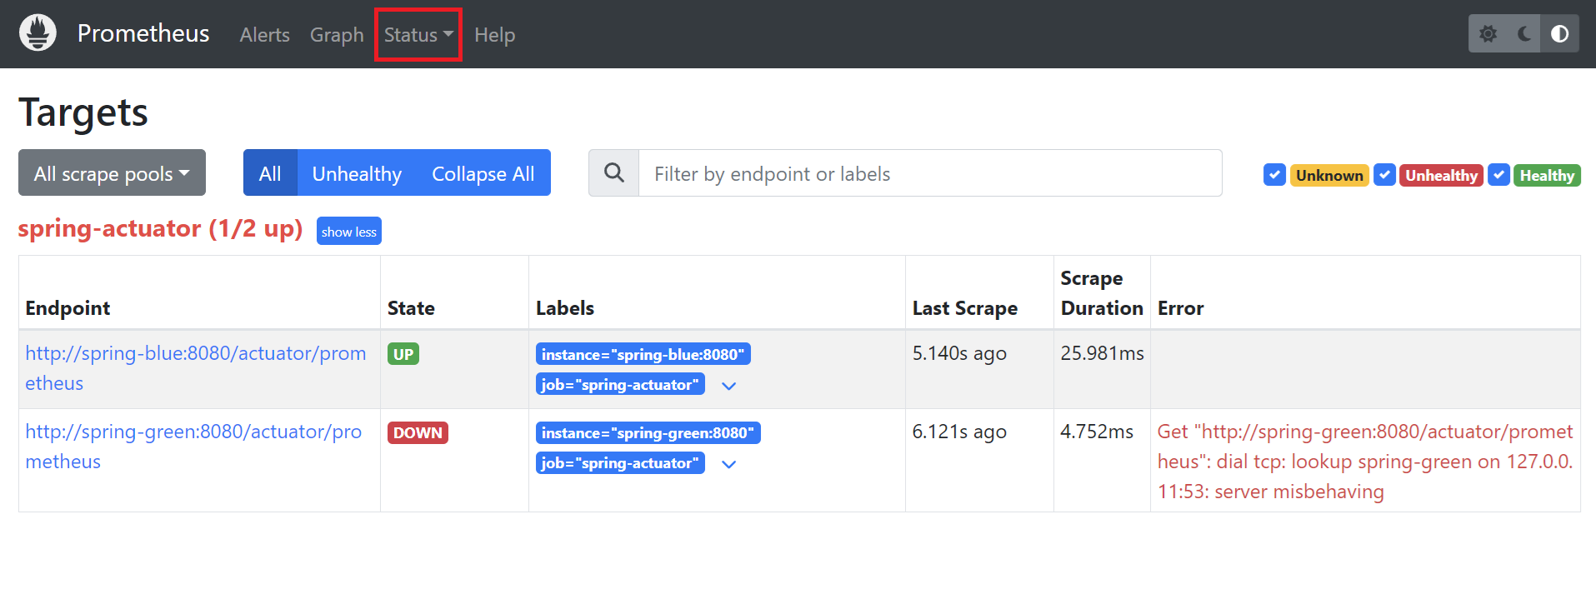Viewport: 1596px width, 599px height.
Task: Click the Prometheus flame logo icon
Action: click(38, 33)
